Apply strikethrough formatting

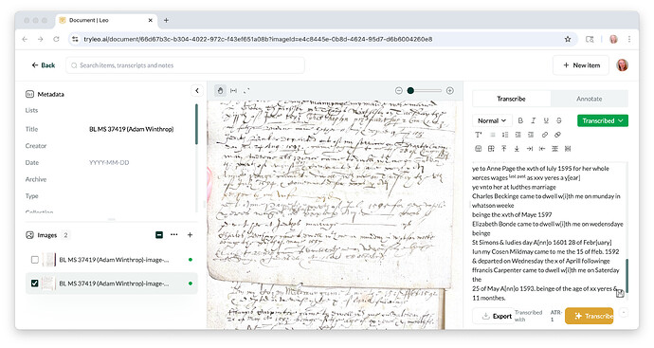[x=559, y=120]
